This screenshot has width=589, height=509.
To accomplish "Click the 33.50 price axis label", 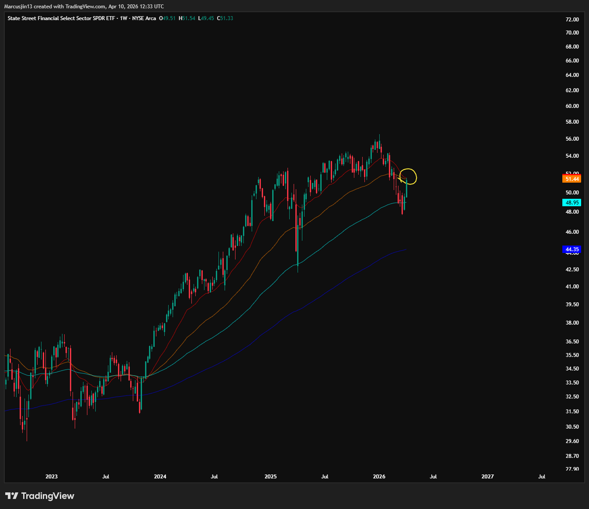I will click(x=572, y=383).
